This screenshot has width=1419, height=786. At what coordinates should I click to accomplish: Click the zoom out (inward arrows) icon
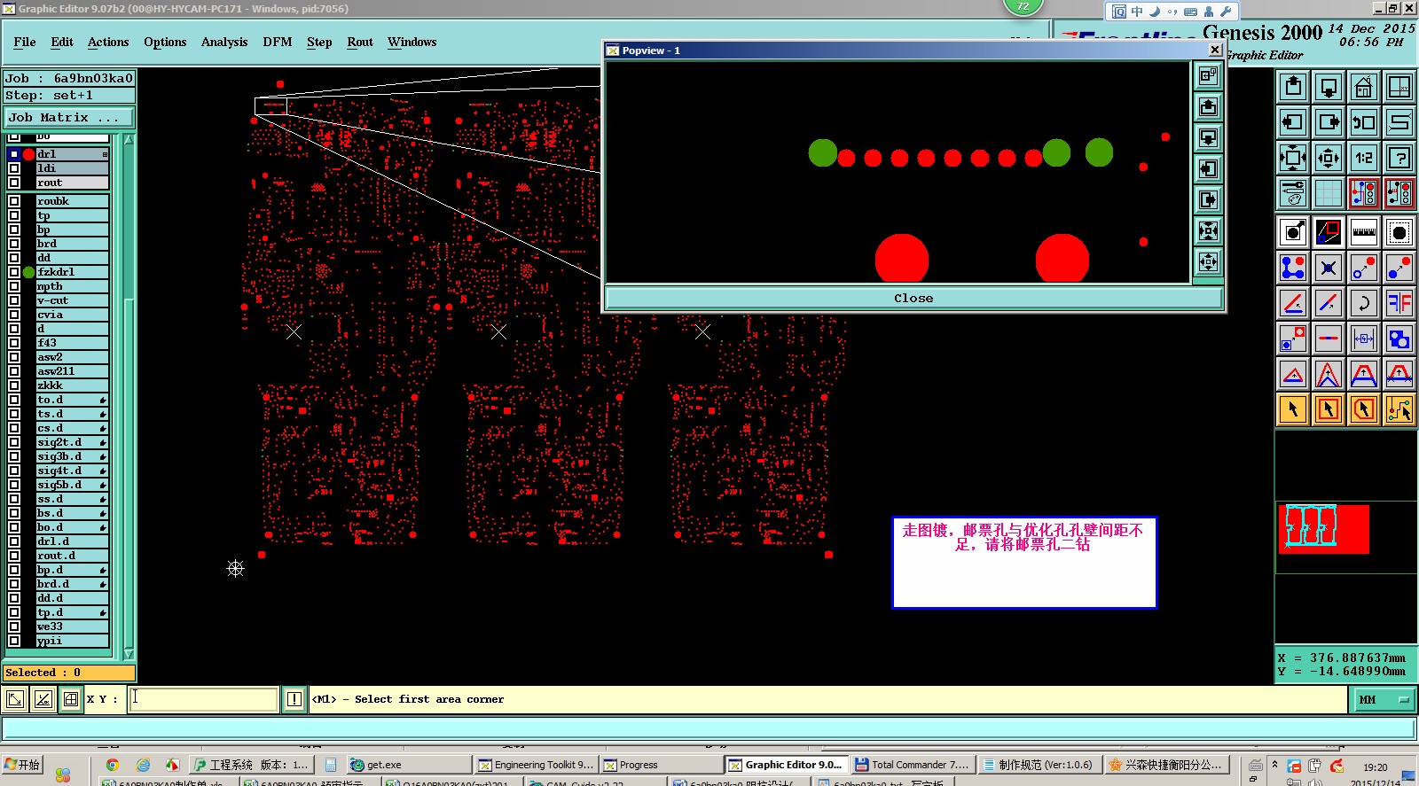[x=1329, y=159]
